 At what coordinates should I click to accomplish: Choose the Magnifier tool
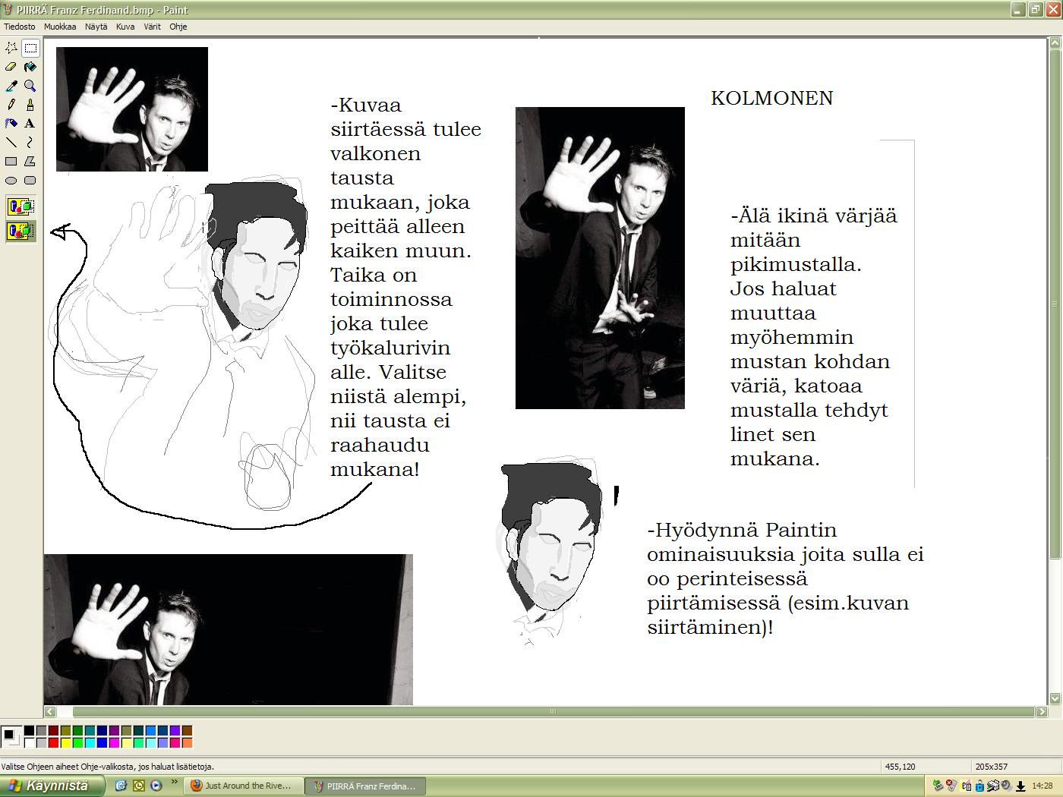pyautogui.click(x=30, y=86)
